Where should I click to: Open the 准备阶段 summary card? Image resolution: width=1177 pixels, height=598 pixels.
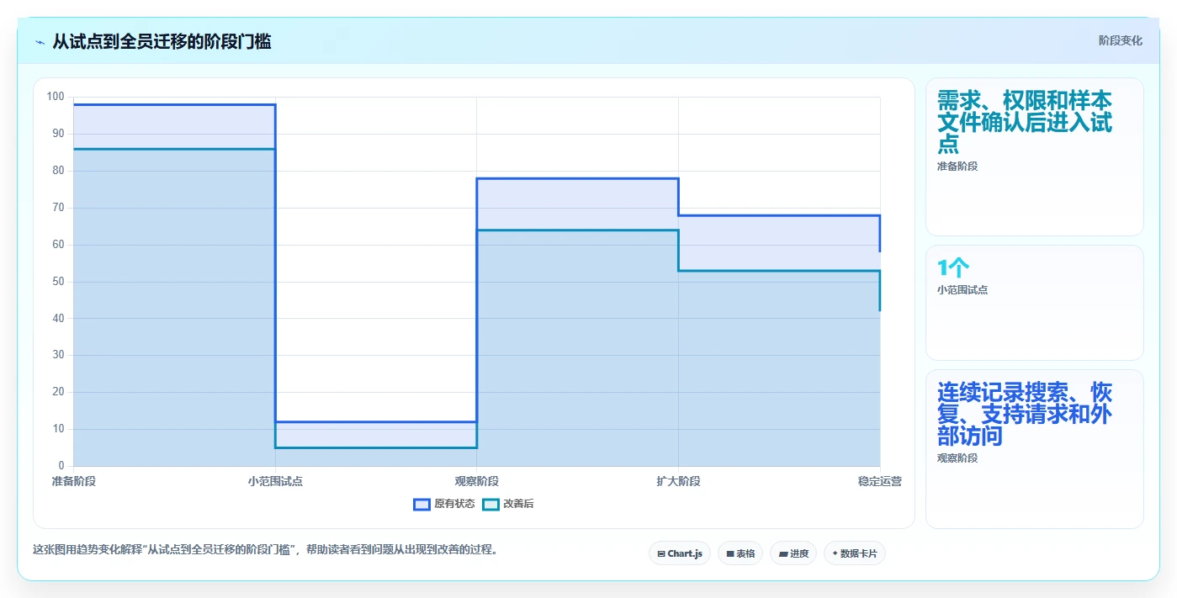(x=1035, y=156)
